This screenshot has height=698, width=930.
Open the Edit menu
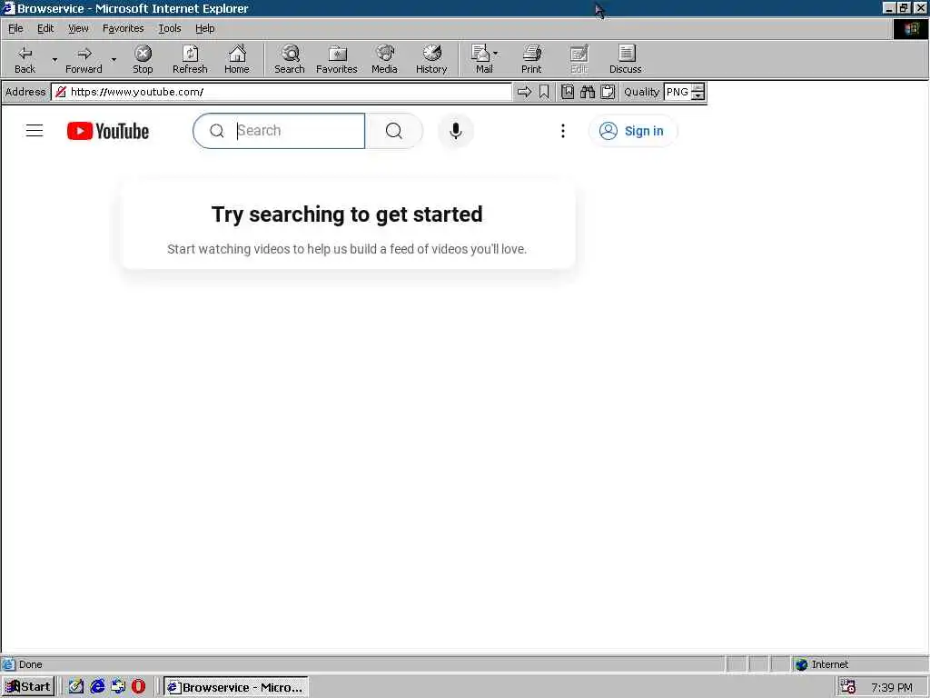pos(45,28)
